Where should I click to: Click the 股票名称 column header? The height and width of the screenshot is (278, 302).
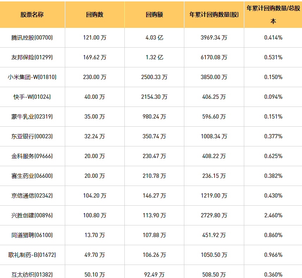point(32,14)
